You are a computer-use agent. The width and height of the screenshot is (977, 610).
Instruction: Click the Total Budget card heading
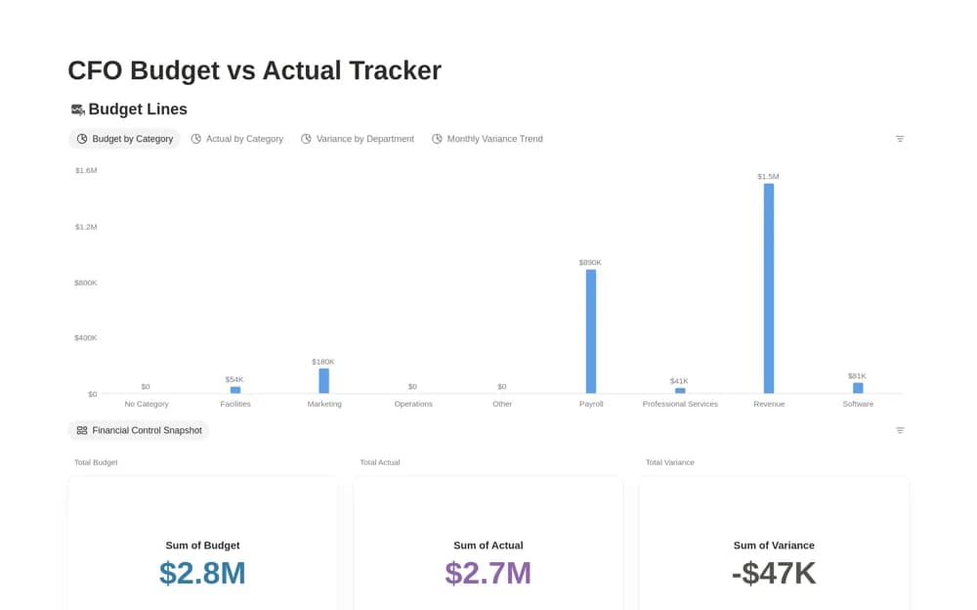coord(96,462)
